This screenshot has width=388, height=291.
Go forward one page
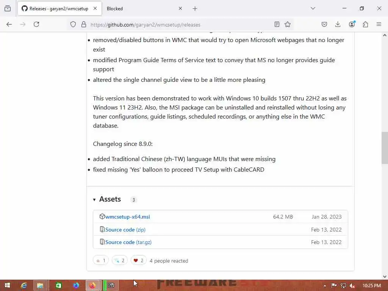[x=23, y=25]
